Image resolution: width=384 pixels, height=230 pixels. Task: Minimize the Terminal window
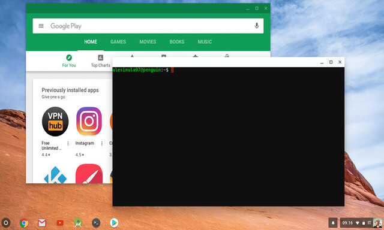tap(322, 62)
